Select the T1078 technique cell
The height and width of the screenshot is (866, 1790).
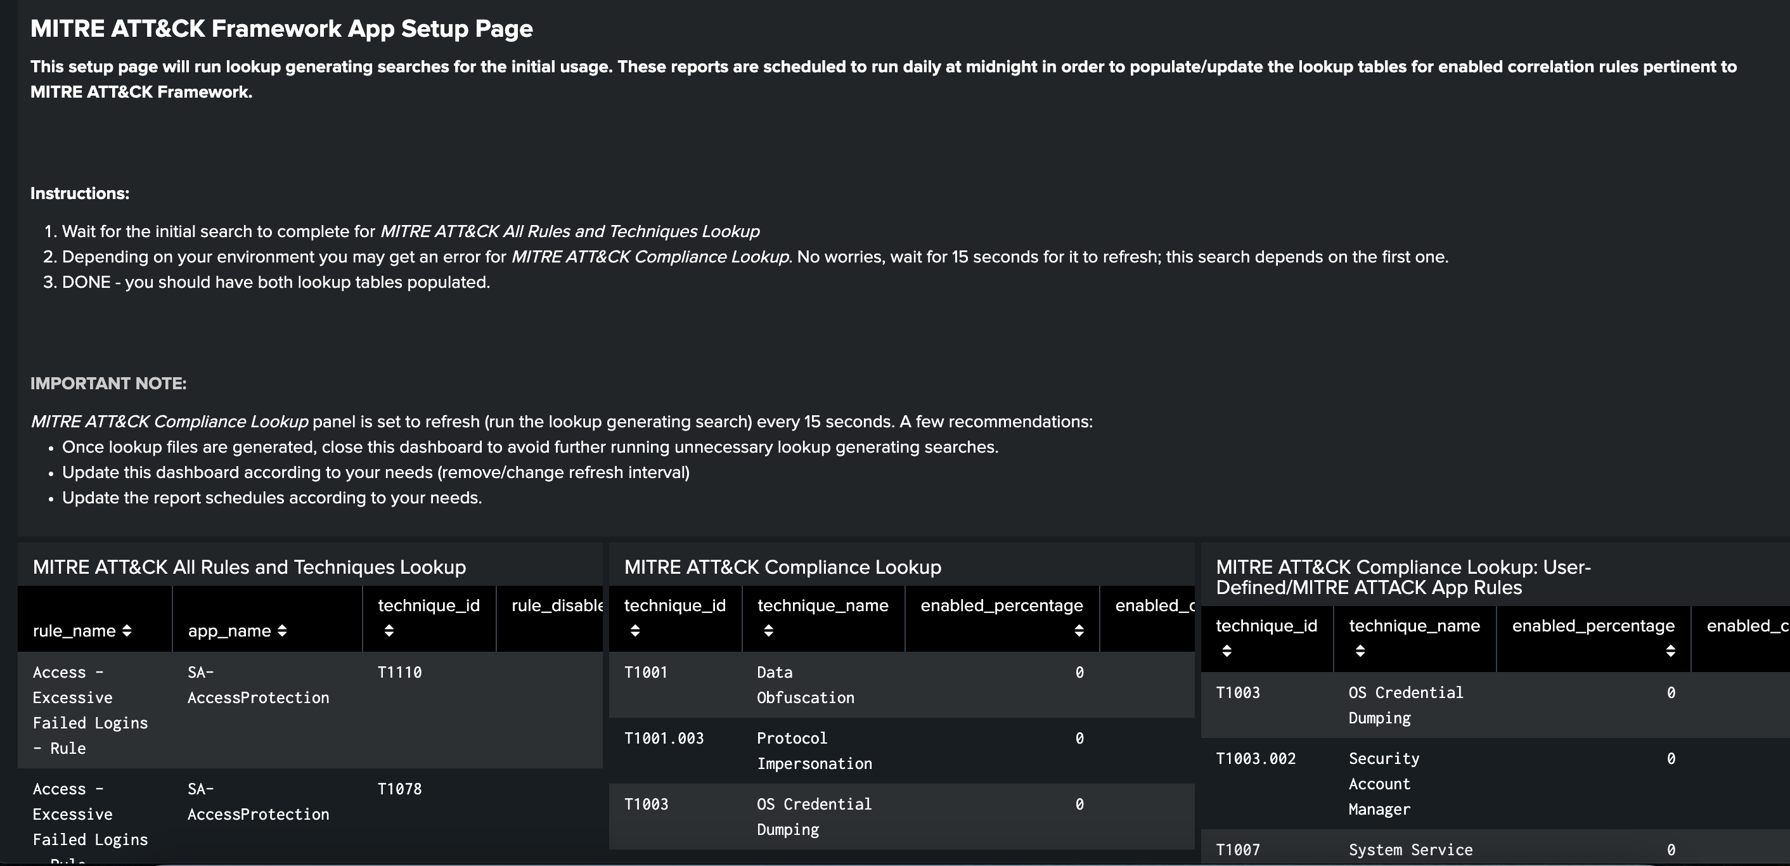[x=399, y=789]
